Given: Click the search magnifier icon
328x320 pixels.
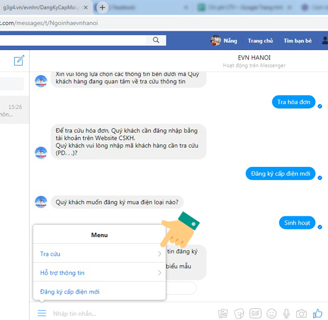Looking at the screenshot, I should point(156,40).
